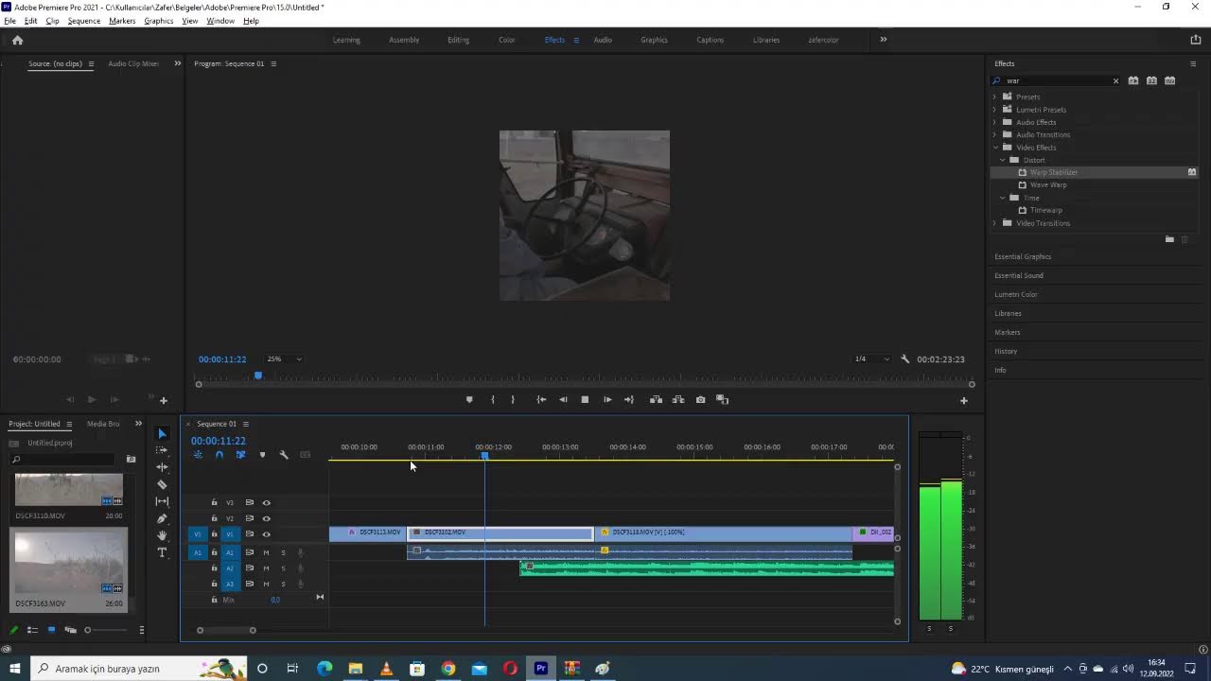Collapse the Distort folder
1211x681 pixels.
coord(1003,160)
